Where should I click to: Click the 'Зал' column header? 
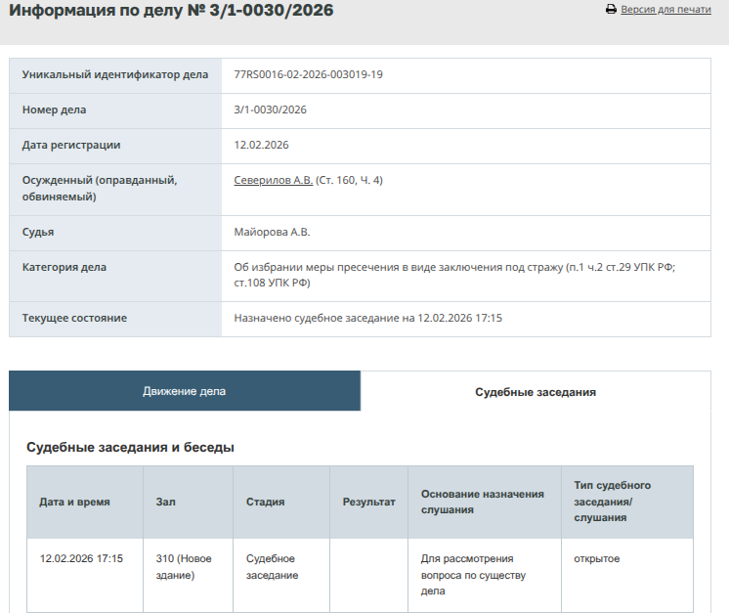pyautogui.click(x=165, y=502)
